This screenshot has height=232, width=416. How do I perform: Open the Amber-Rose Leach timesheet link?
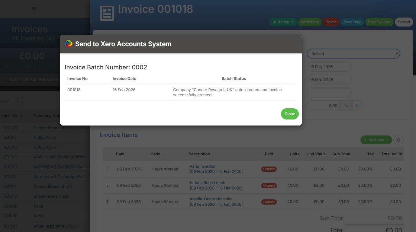(x=216, y=185)
